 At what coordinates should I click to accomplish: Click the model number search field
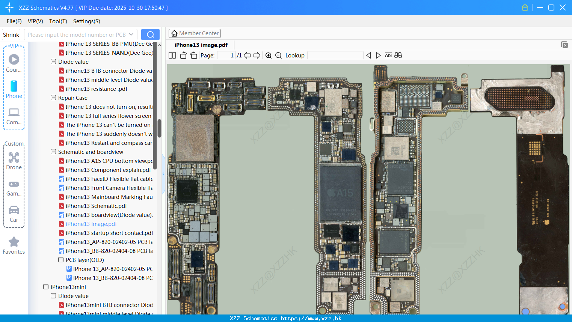coord(77,35)
